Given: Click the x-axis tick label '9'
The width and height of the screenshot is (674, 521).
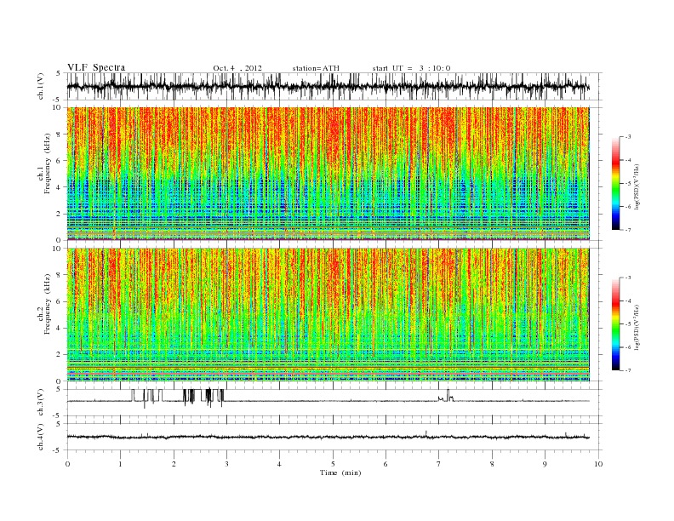Looking at the screenshot, I should [545, 464].
